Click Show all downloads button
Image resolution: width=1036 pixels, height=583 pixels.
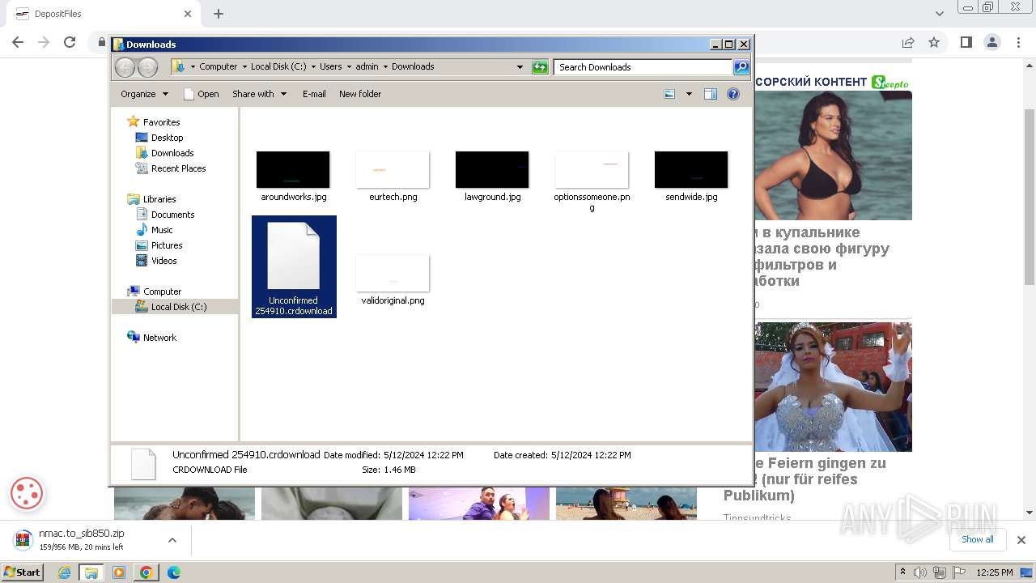pyautogui.click(x=978, y=539)
